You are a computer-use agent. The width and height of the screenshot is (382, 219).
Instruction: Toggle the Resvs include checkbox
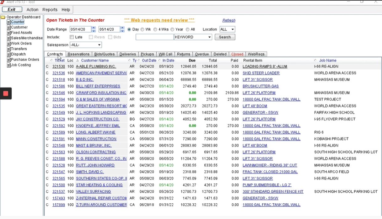coord(91,37)
